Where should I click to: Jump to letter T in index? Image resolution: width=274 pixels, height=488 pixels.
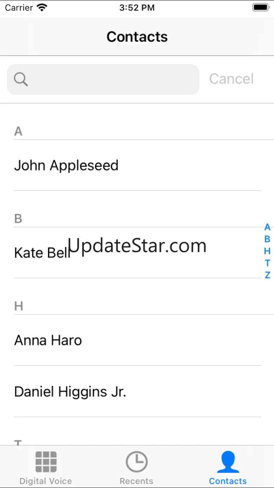tap(267, 263)
